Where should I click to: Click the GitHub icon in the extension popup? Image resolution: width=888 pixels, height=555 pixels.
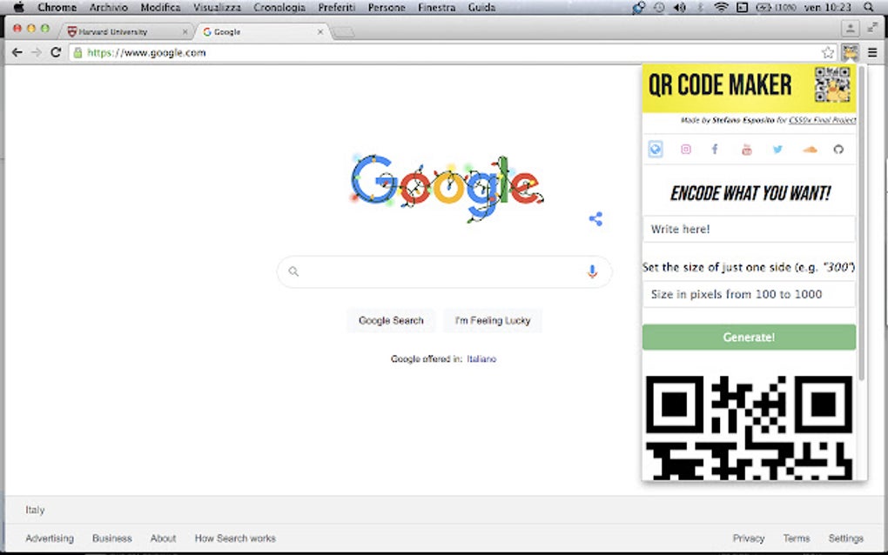pos(838,149)
